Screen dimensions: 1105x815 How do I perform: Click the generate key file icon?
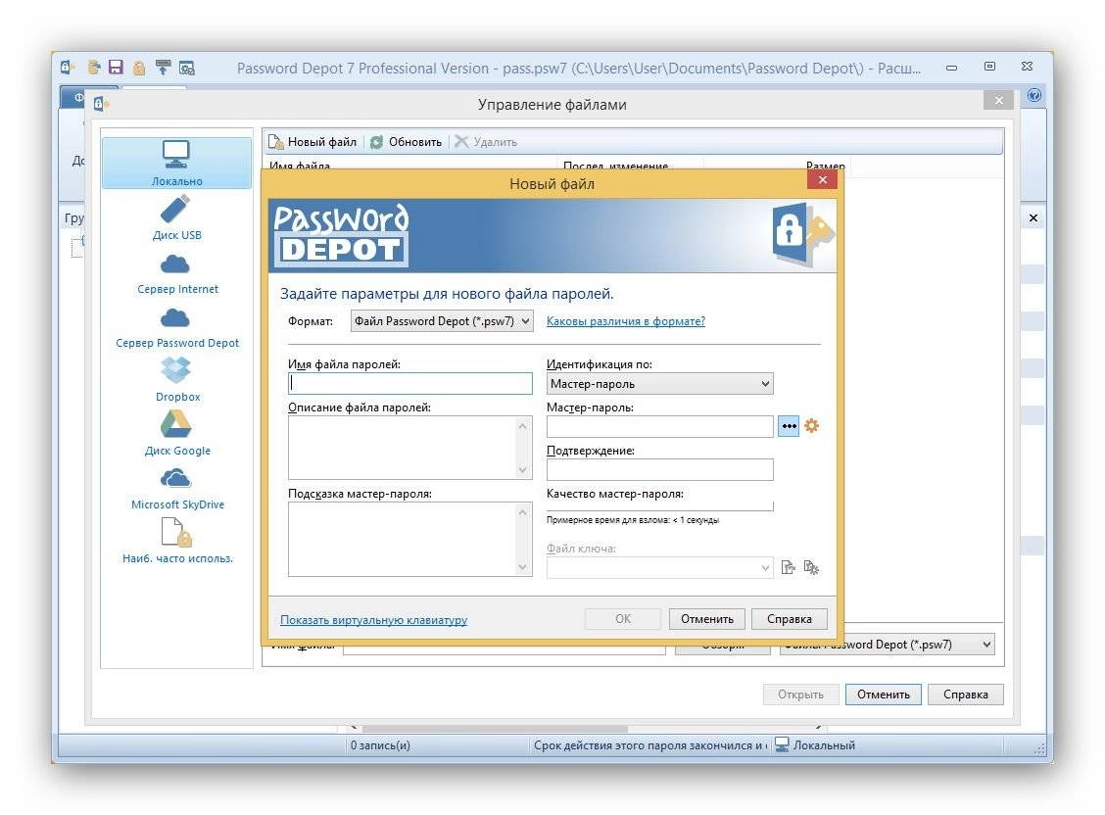811,568
